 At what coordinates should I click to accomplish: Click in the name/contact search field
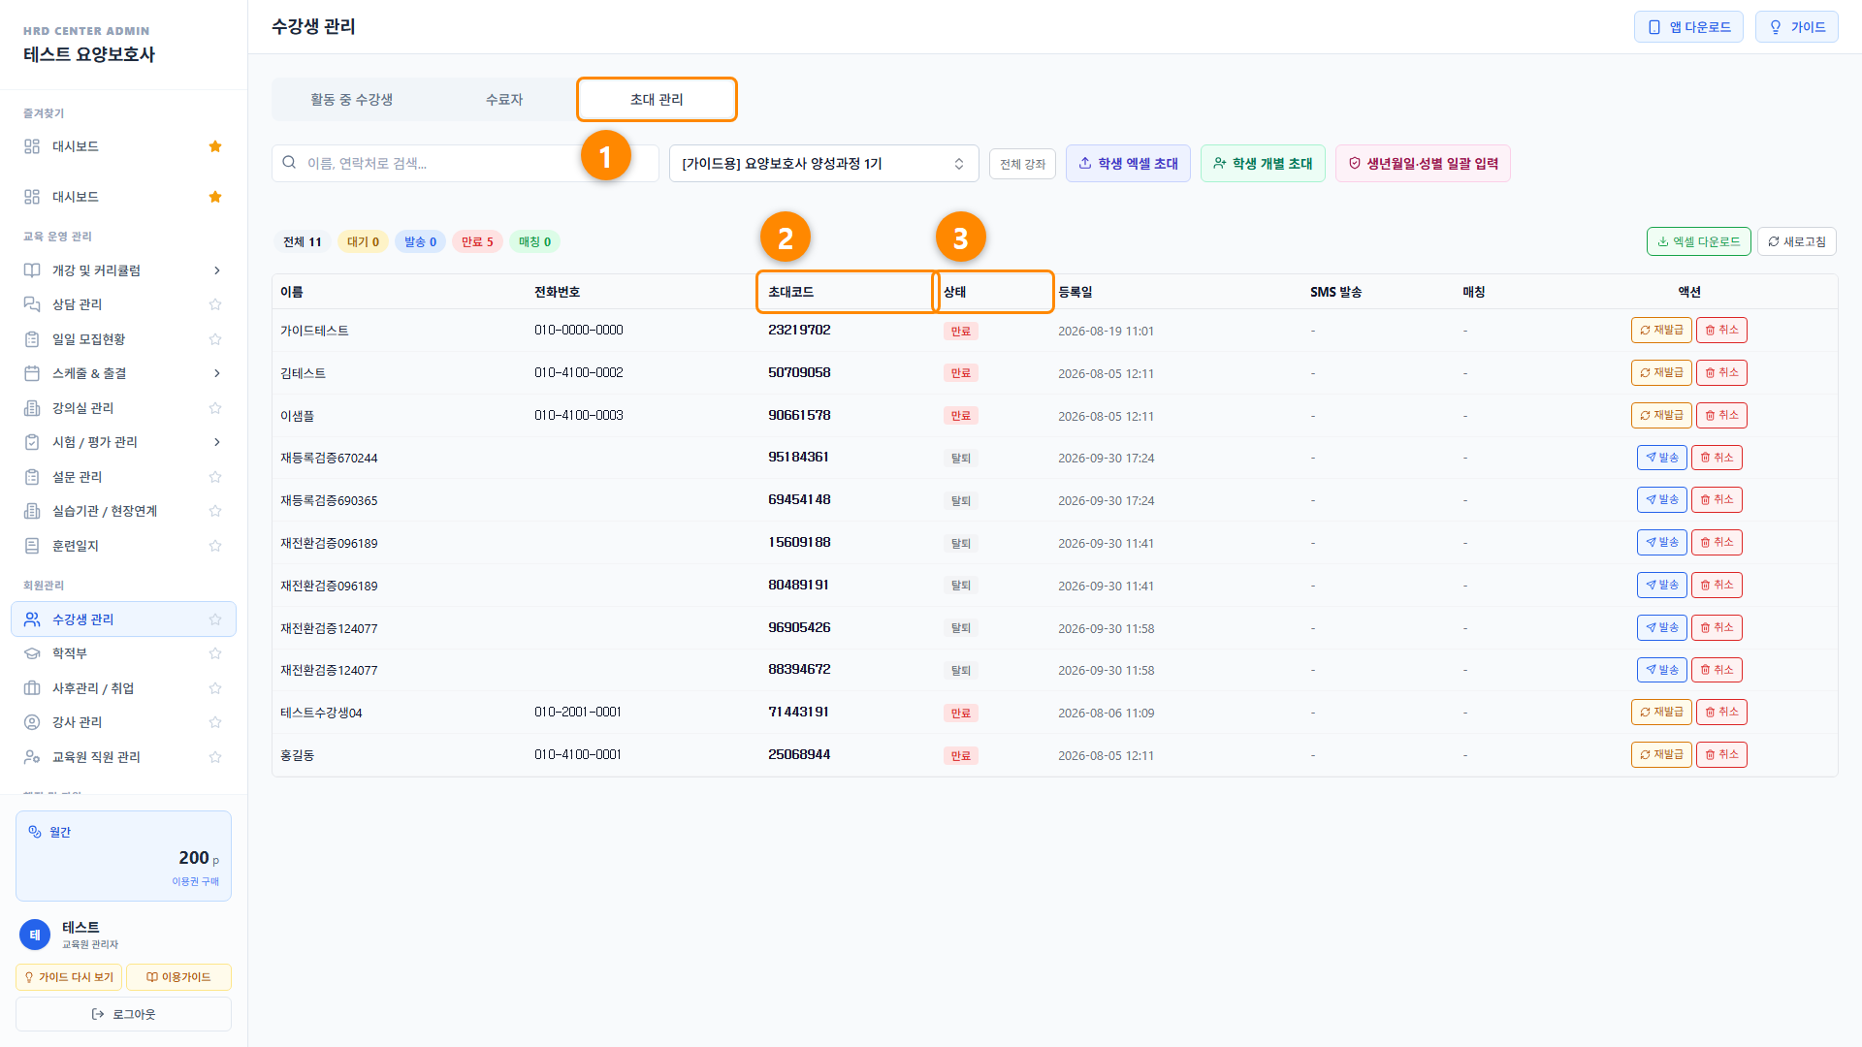coord(465,164)
